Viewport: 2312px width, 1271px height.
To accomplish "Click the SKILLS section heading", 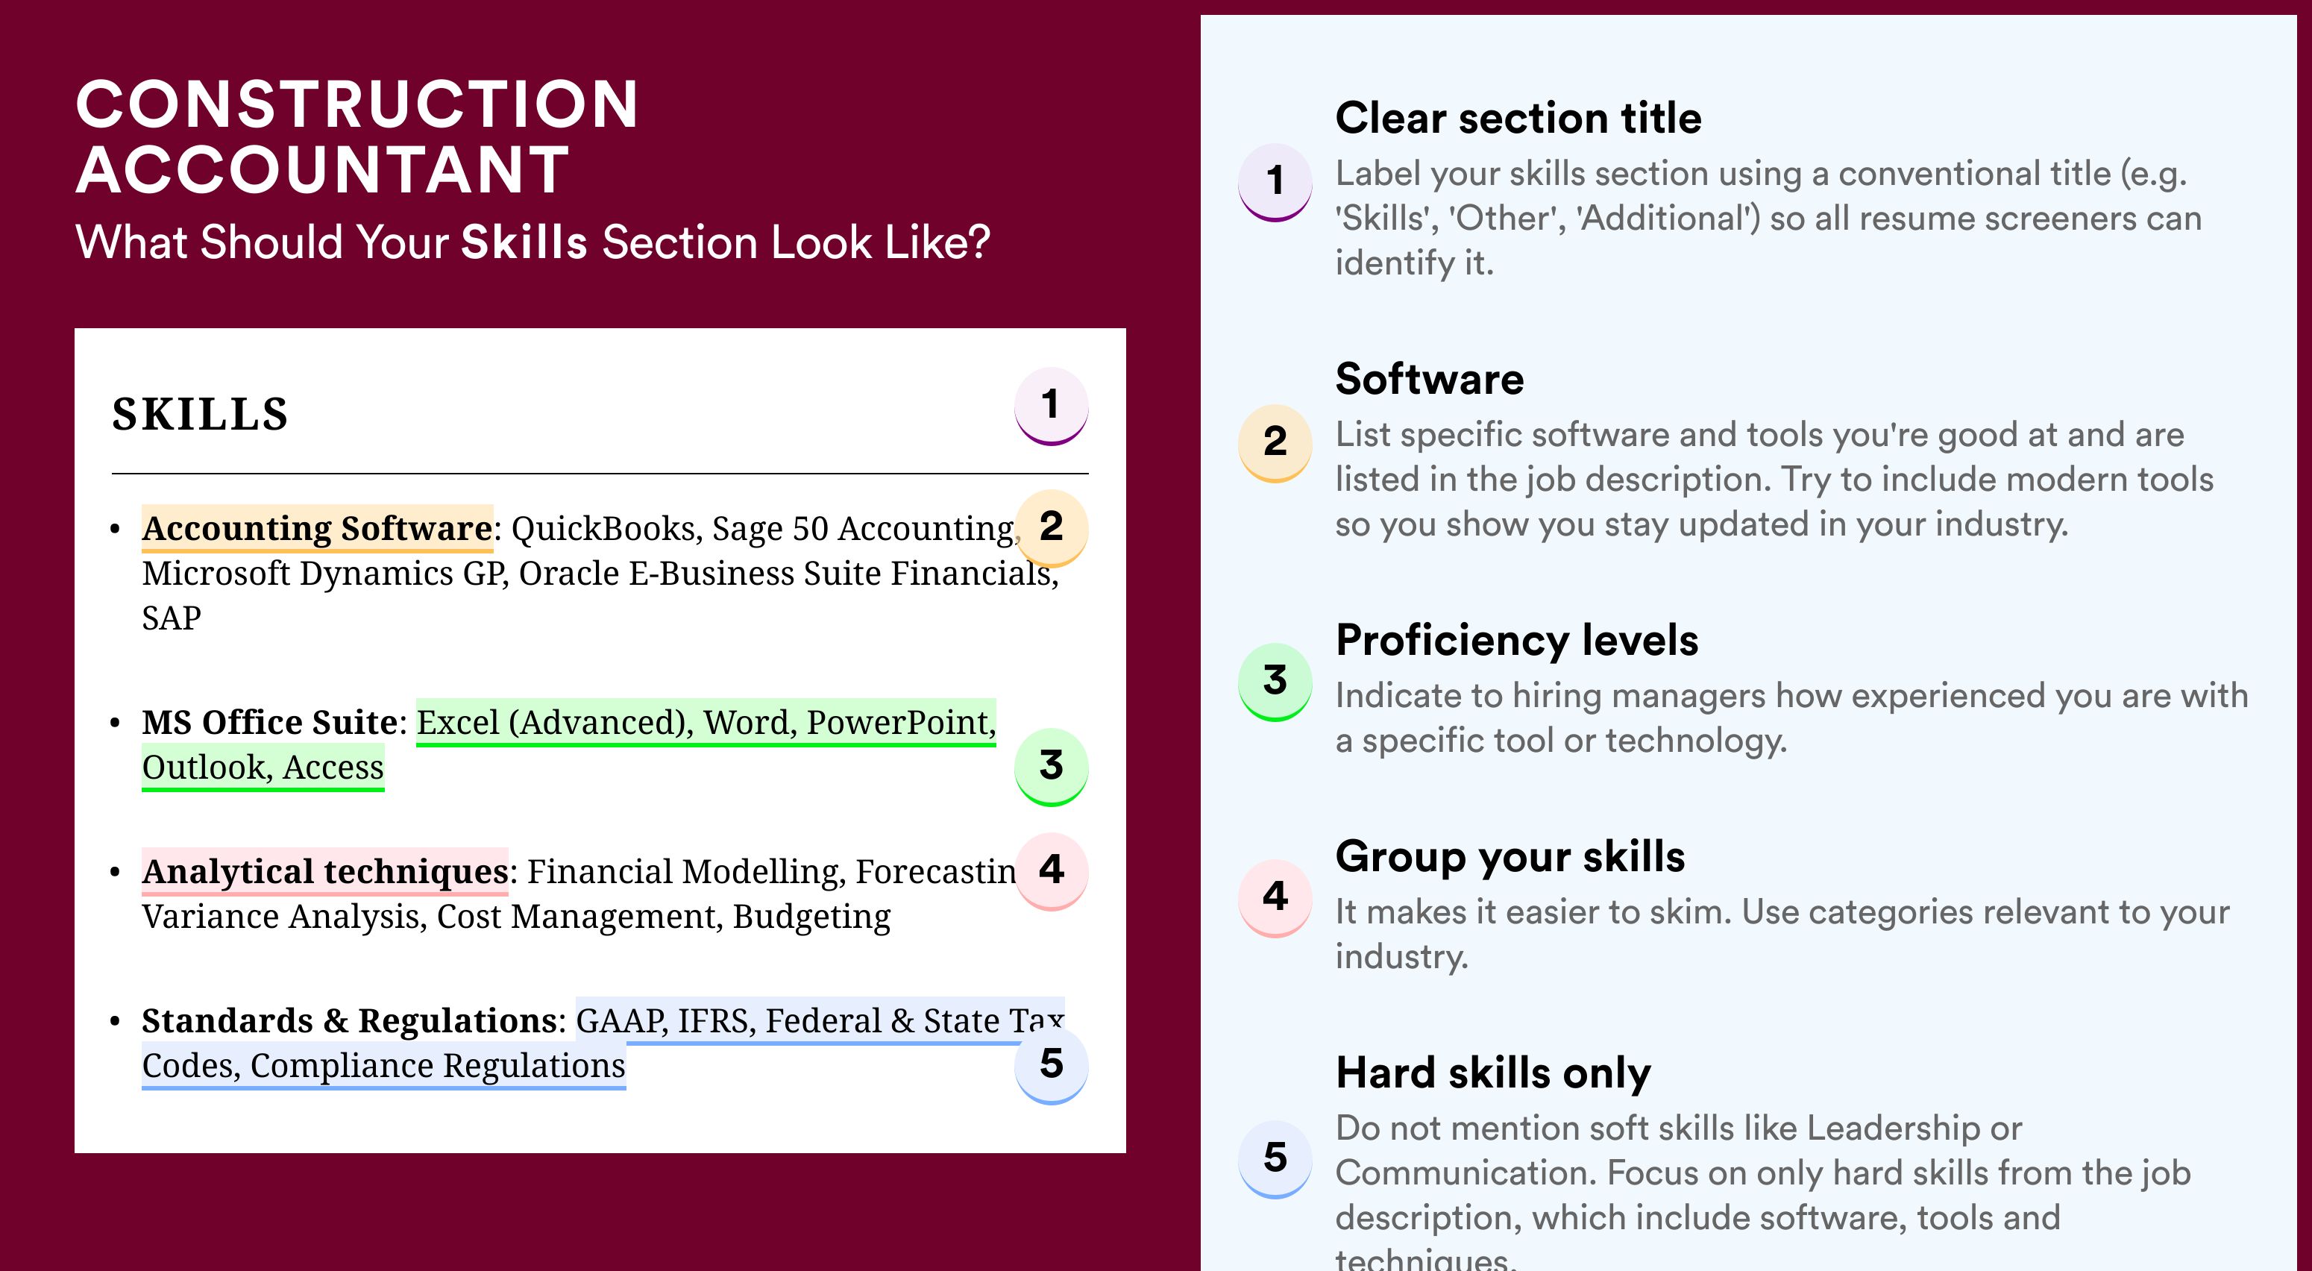I will [200, 415].
